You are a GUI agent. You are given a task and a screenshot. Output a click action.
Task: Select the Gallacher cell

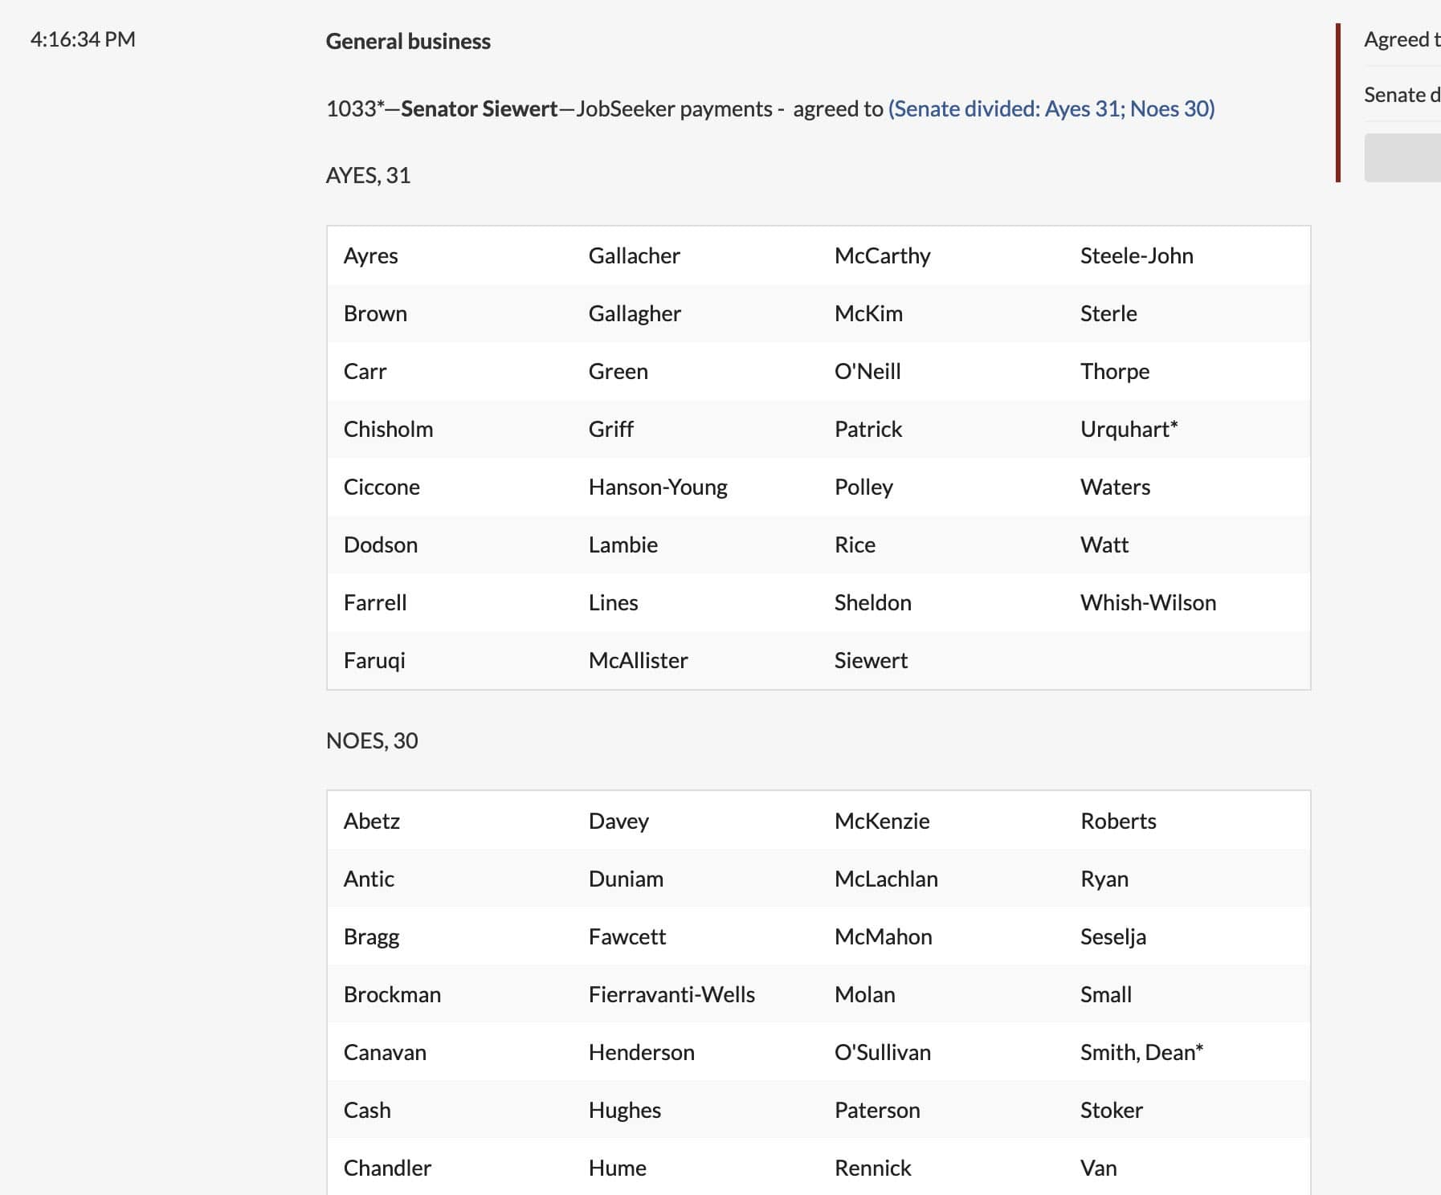(696, 255)
